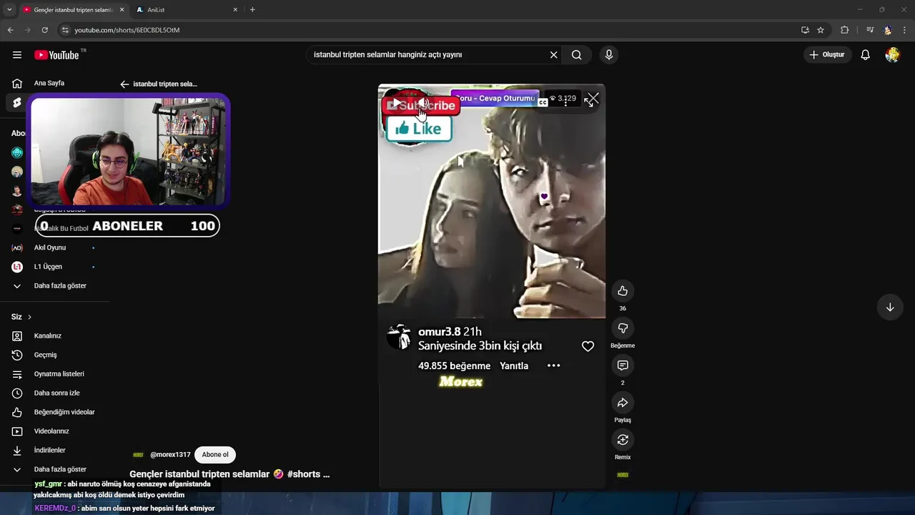
Task: Open Chrome media controls icon
Action: click(870, 30)
